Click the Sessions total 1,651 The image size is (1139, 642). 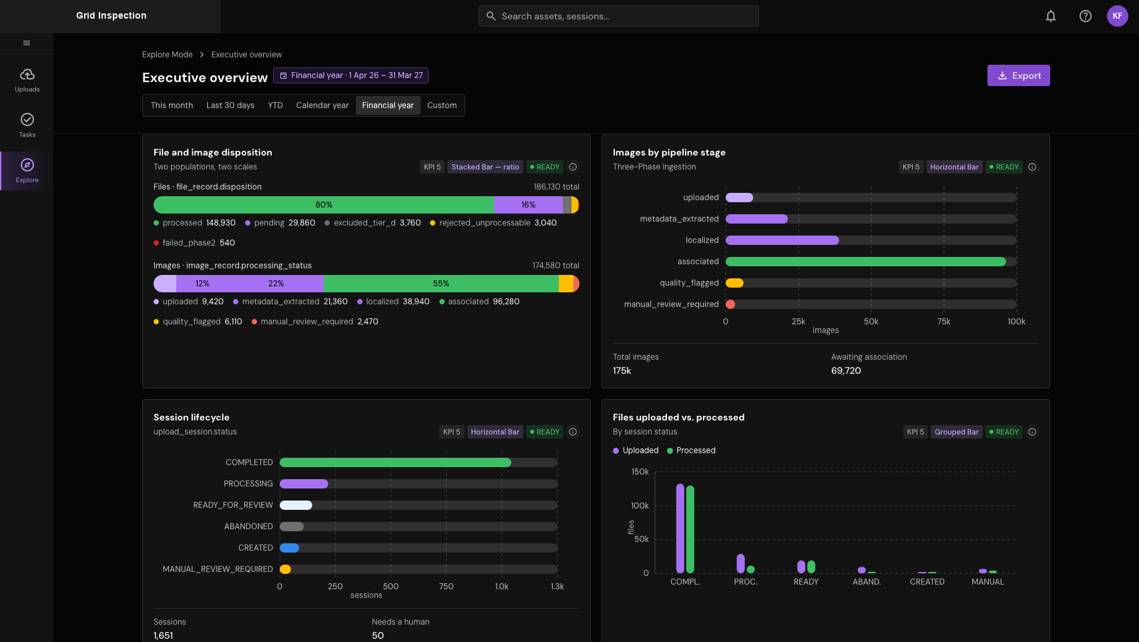pos(164,636)
